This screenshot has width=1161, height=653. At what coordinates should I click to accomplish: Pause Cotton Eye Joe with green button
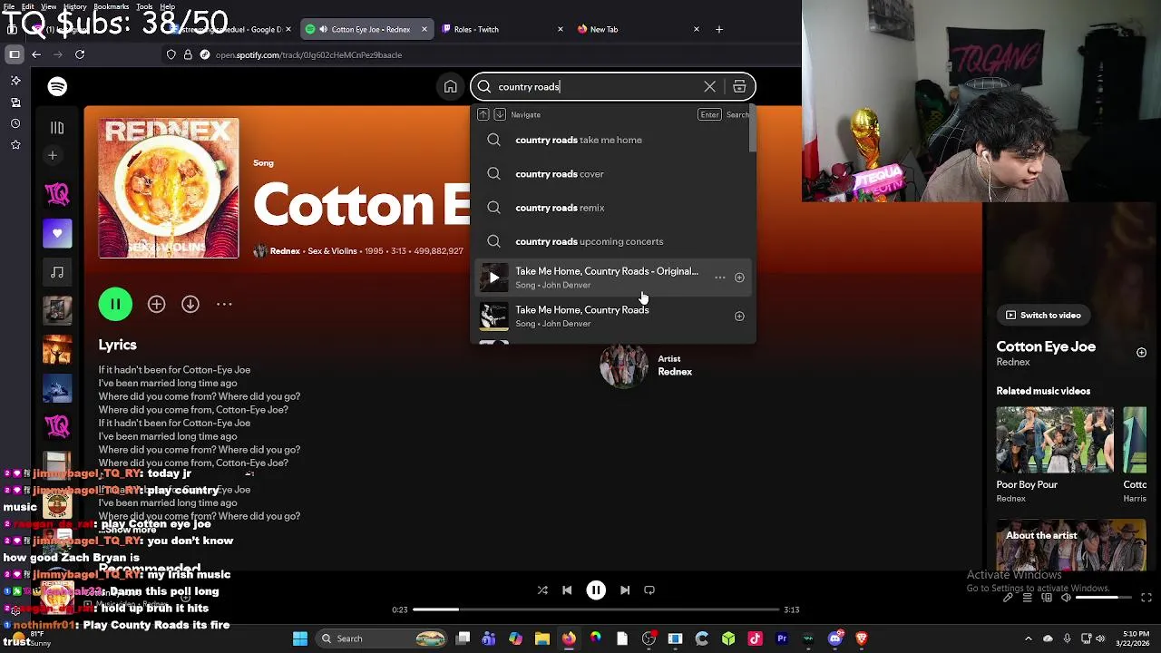click(115, 305)
